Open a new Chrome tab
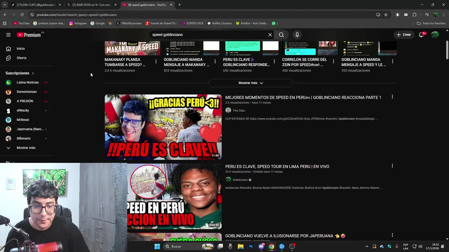 179,5
